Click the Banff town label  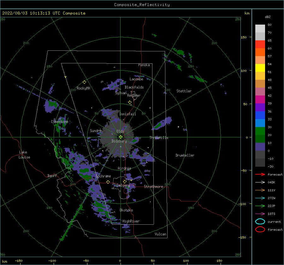coord(52,176)
